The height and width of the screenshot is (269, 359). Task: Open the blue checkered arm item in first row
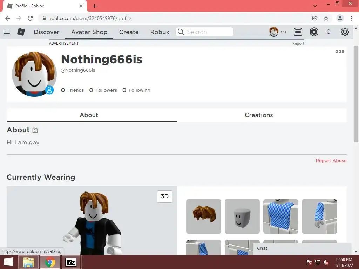click(x=319, y=216)
